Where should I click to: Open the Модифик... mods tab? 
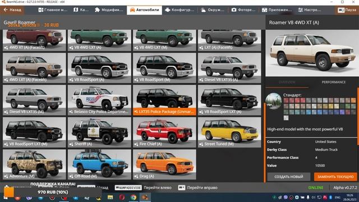pos(109,10)
